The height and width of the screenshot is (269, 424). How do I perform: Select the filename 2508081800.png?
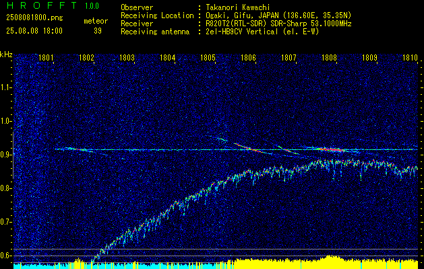tap(34, 17)
